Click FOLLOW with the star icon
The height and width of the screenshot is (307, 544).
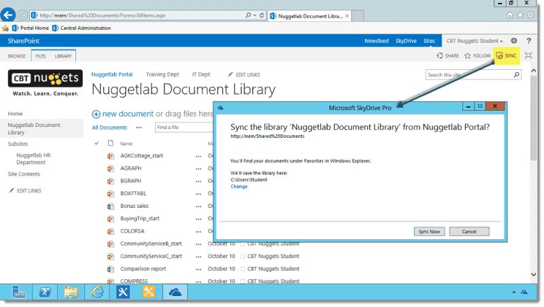point(477,56)
